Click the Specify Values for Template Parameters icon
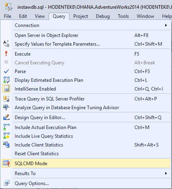Viewport: 172px width, 189px height. [x=6, y=44]
